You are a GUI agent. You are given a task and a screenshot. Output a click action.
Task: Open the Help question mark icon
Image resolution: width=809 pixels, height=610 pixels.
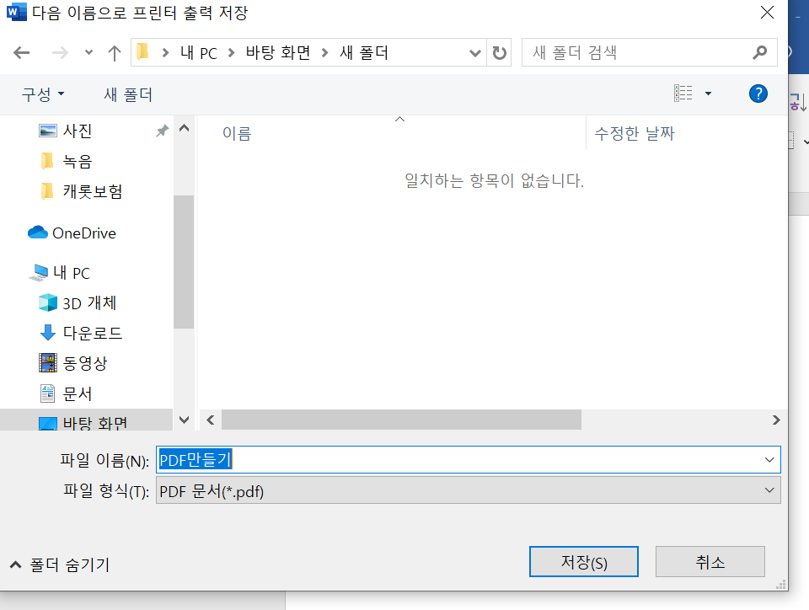click(x=758, y=93)
